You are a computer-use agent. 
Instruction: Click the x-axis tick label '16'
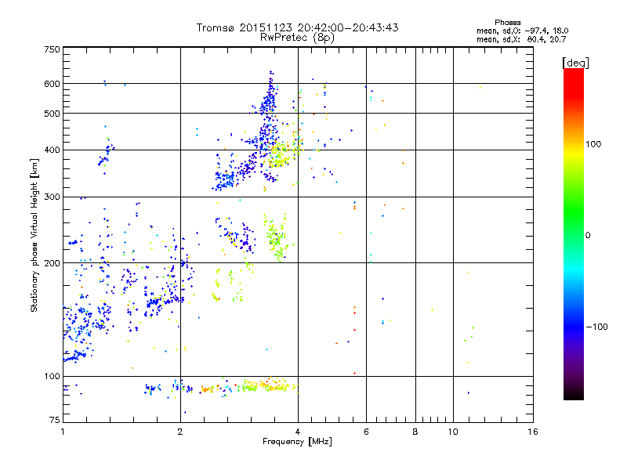(533, 432)
